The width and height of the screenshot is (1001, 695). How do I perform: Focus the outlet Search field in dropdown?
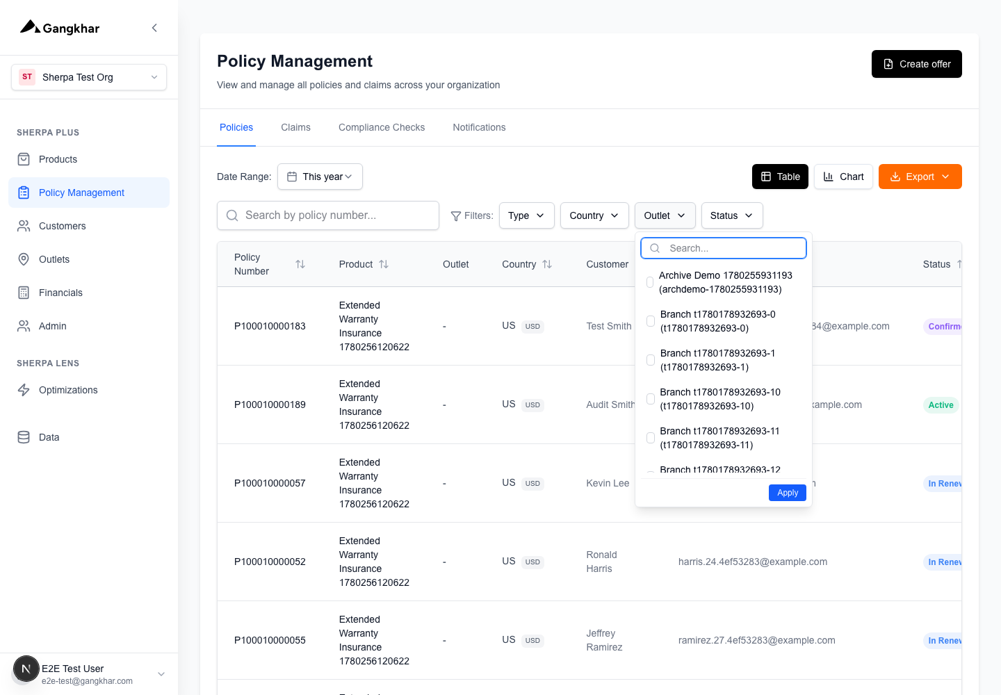pos(724,248)
